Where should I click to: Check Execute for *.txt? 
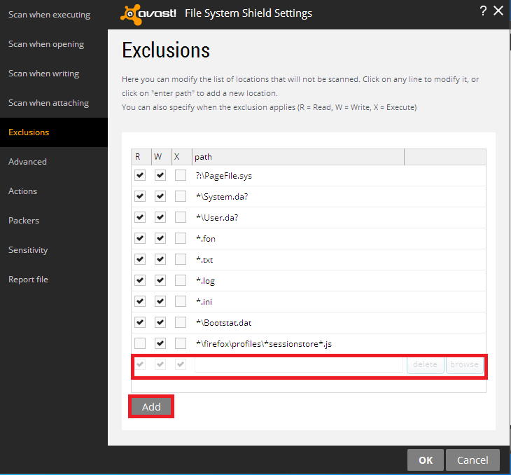tap(181, 259)
